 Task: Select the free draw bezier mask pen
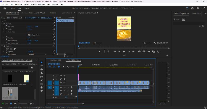tap(14, 49)
